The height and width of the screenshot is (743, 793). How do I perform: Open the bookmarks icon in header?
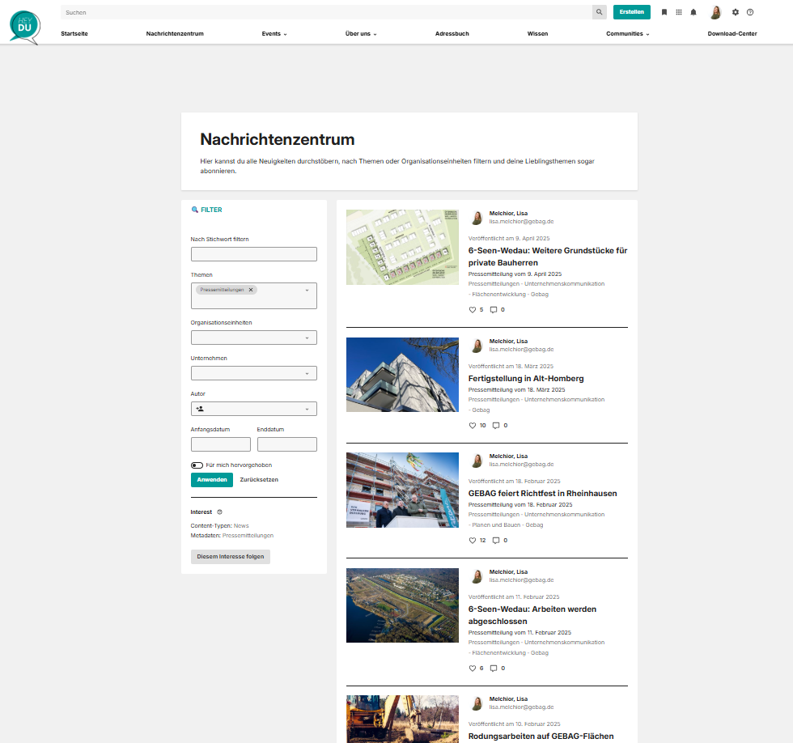[664, 12]
